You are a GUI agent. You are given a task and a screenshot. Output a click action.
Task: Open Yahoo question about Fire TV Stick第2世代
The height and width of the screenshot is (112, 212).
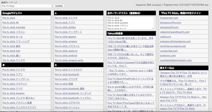[130, 40]
